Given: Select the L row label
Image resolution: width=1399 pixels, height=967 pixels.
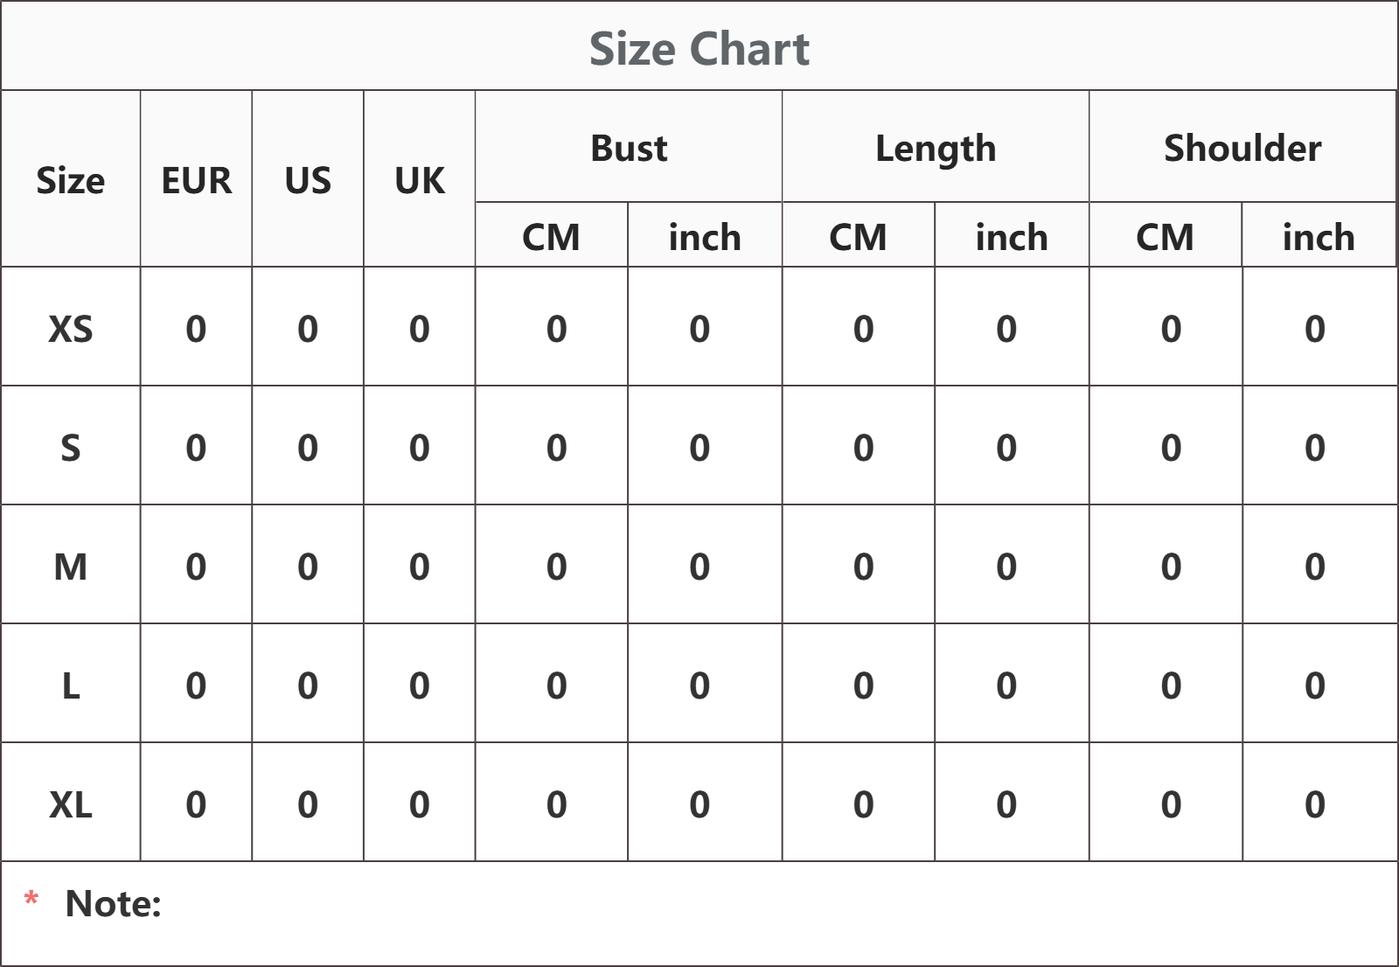Looking at the screenshot, I should tap(70, 685).
